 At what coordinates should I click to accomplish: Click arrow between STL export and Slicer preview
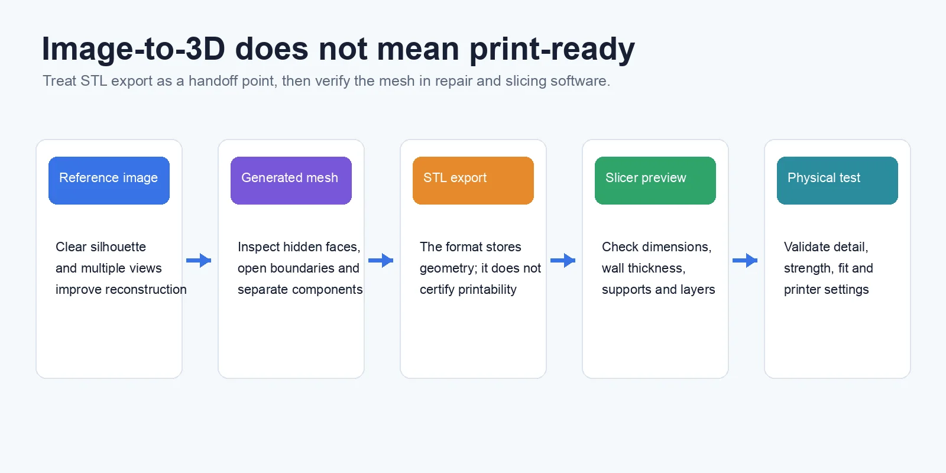tap(563, 260)
